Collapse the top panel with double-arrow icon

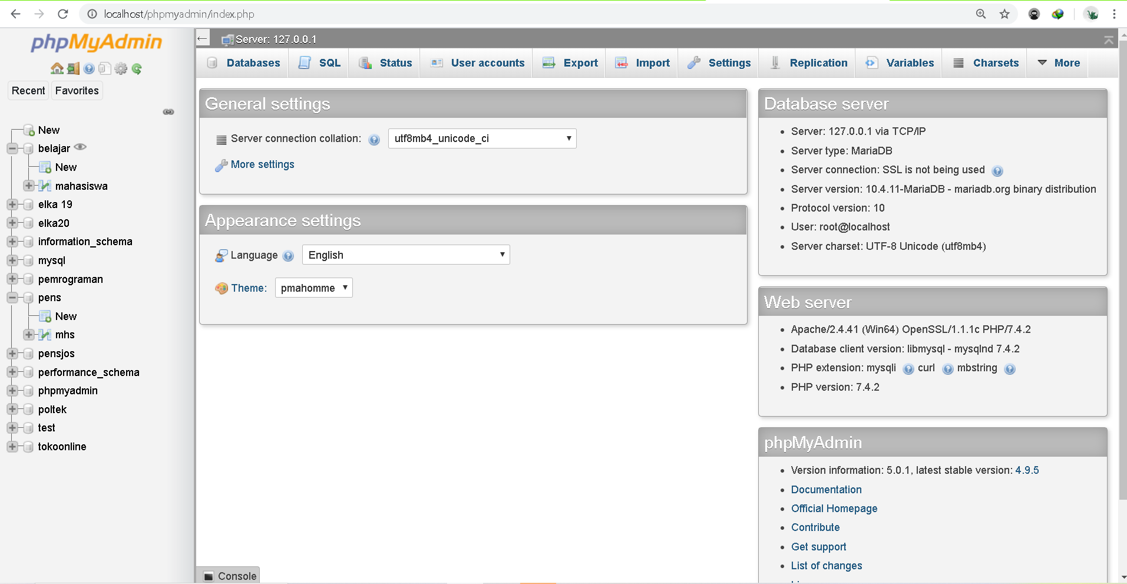pos(1109,39)
